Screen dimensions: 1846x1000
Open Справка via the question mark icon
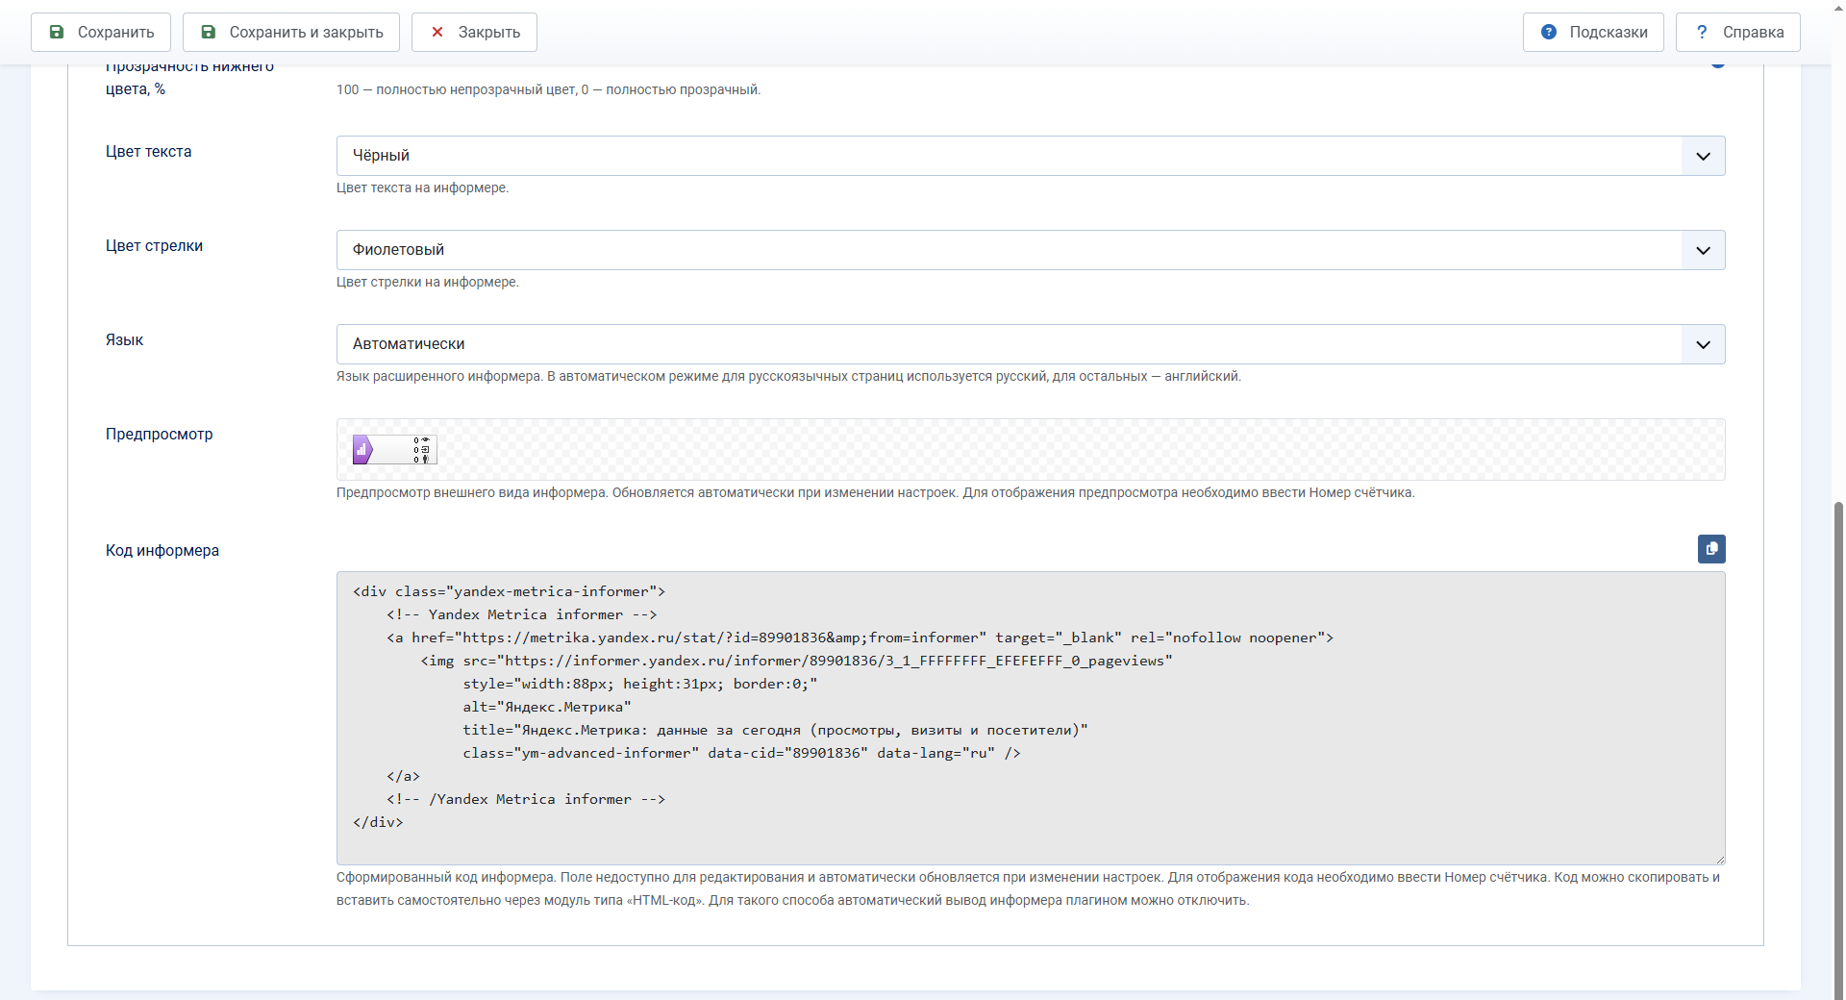pyautogui.click(x=1702, y=32)
